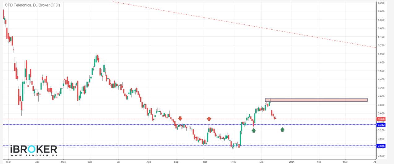
Task: Click the 5.600 value on price axis
Action: [381, 28]
